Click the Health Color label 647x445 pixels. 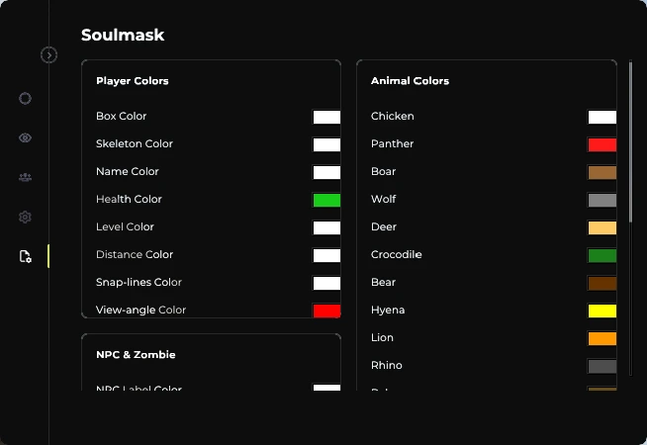tap(129, 199)
